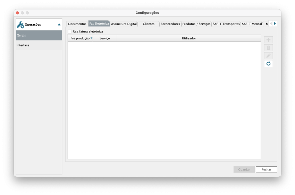Open the Produtos / Serviços tab
This screenshot has width=295, height=195.
pyautogui.click(x=196, y=24)
